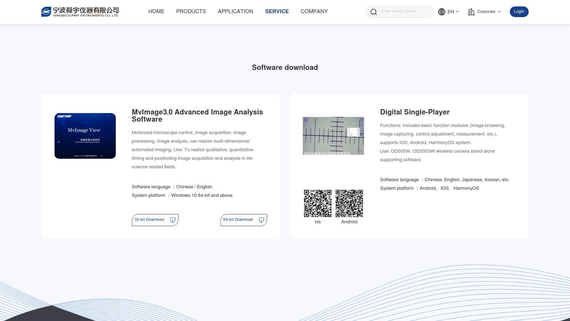Click the Digital Single-Player title

pos(415,112)
